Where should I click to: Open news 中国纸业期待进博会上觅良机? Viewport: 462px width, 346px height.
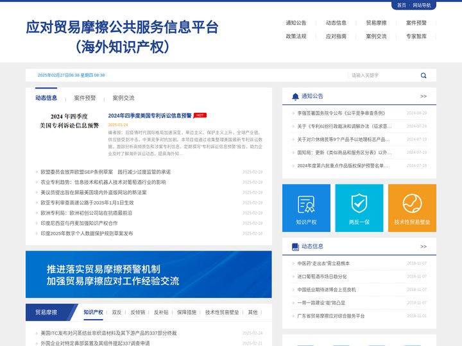click(327, 290)
